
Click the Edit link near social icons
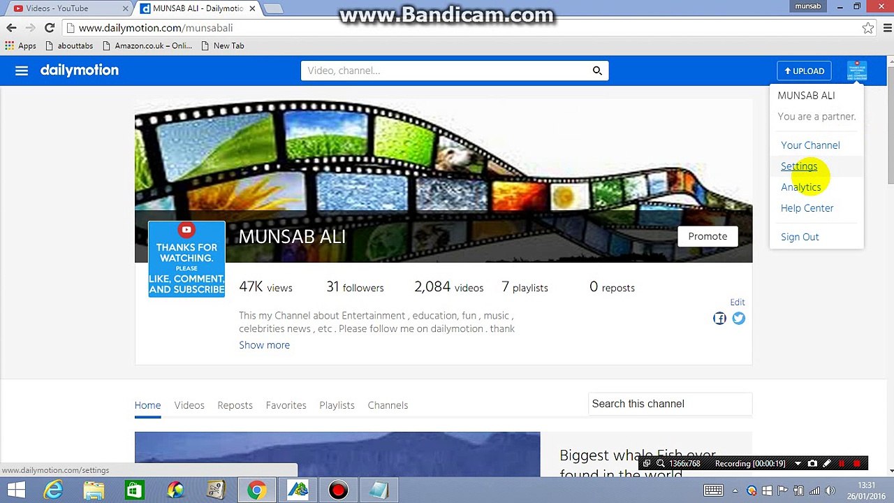738,302
